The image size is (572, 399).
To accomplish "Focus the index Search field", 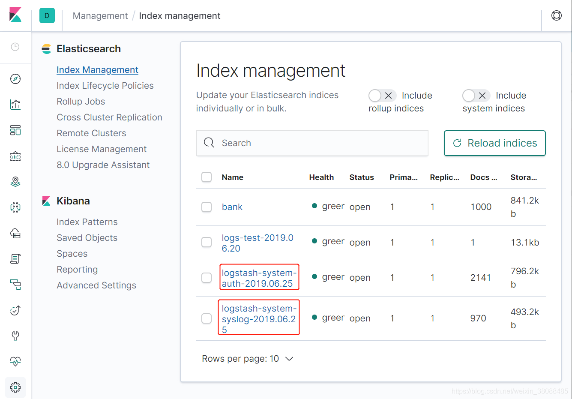I will pyautogui.click(x=312, y=143).
